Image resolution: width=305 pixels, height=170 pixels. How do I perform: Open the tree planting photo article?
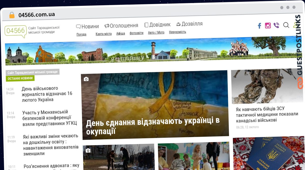[x=118, y=157]
